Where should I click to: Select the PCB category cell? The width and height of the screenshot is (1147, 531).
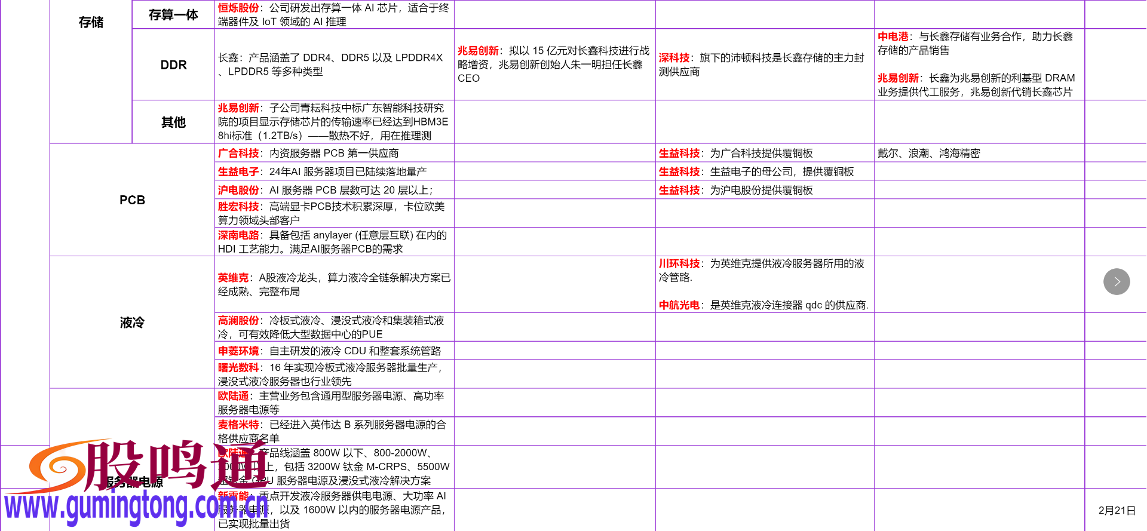pyautogui.click(x=132, y=200)
